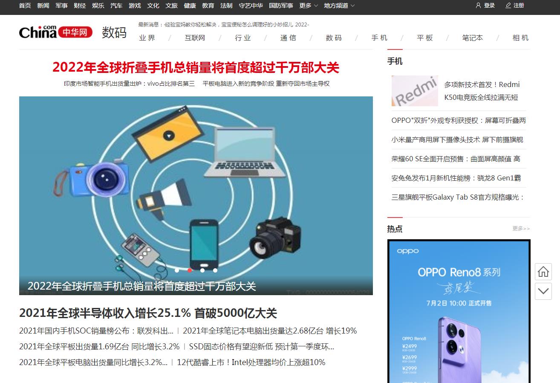Screen dimensions: 560x383
Task: Go to the 业界 section tab
Action: pos(147,38)
